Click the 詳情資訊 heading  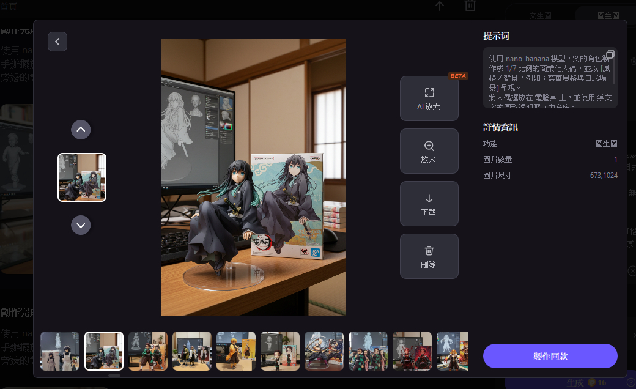pos(500,127)
